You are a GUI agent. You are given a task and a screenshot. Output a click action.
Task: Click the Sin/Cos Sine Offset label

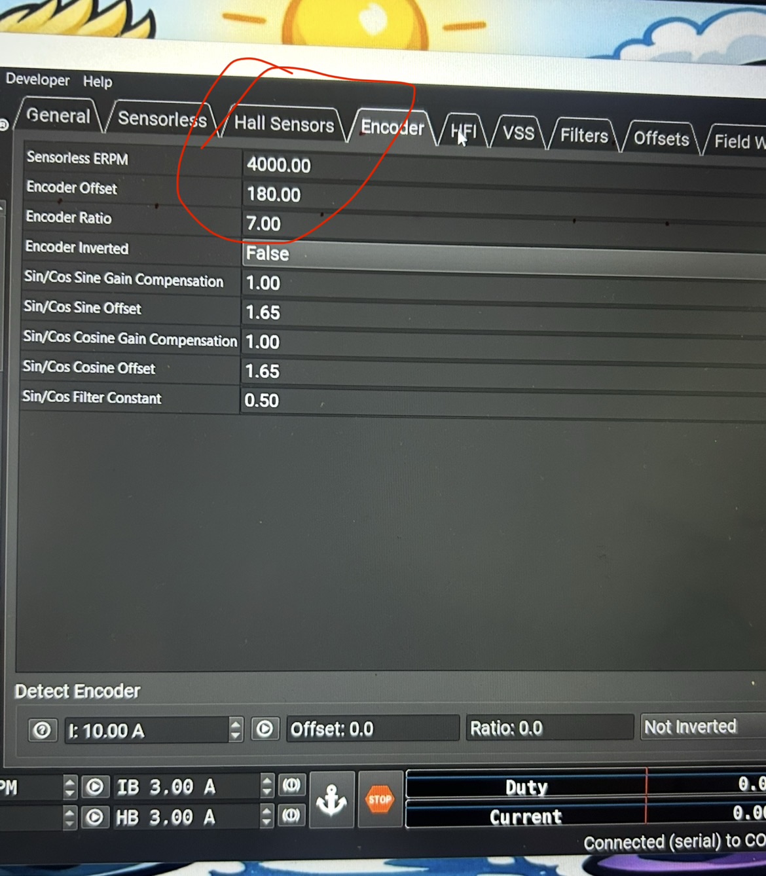coord(82,308)
